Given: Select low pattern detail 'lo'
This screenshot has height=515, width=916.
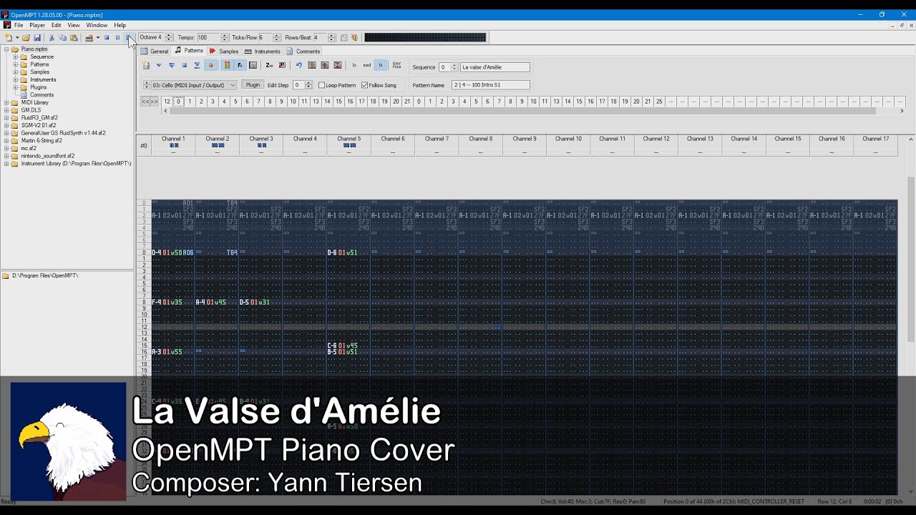Looking at the screenshot, I should click(354, 65).
